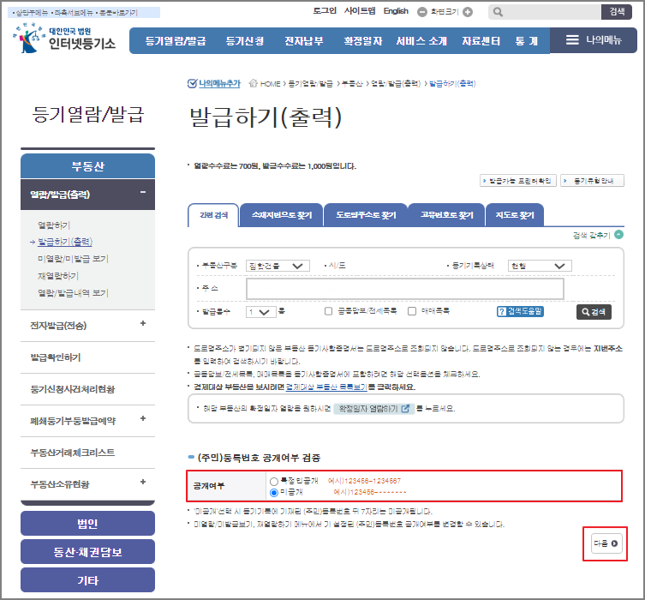
Task: Switch to 고유번호로 찾기 tab
Action: 447,215
